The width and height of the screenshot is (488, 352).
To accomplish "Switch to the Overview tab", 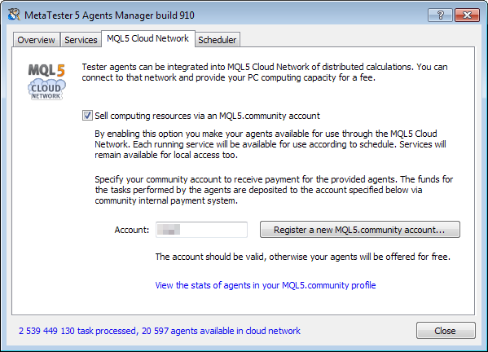I will 36,40.
